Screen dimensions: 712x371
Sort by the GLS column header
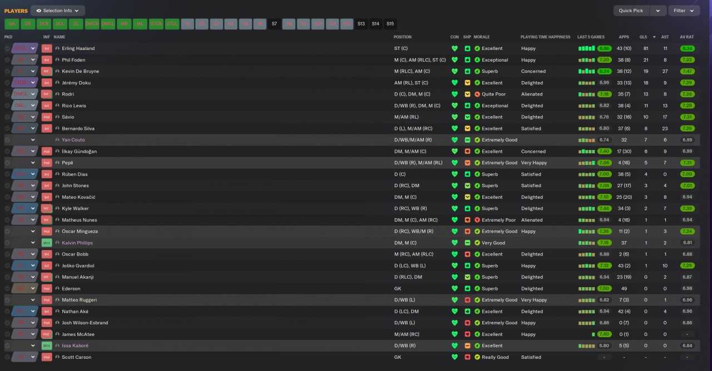(643, 37)
